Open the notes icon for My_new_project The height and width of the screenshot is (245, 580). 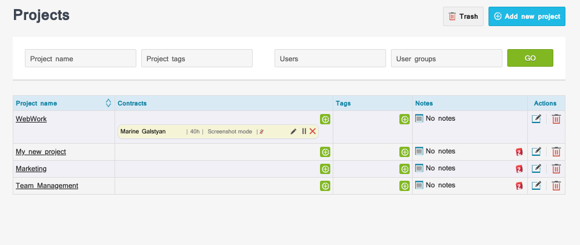[x=419, y=152]
